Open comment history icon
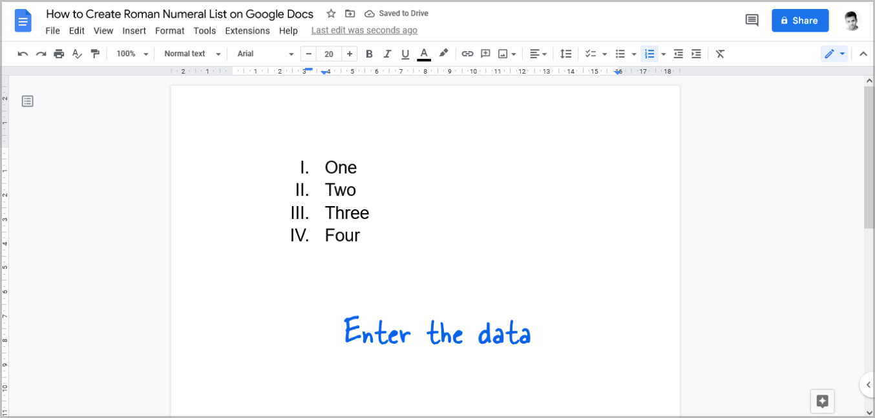The width and height of the screenshot is (875, 418). click(752, 21)
